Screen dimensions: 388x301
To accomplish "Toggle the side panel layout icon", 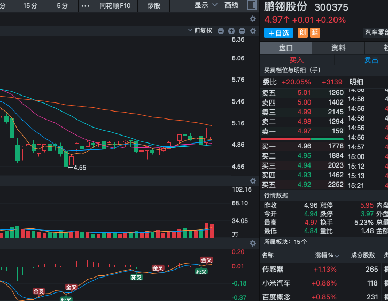I will coord(252,5).
